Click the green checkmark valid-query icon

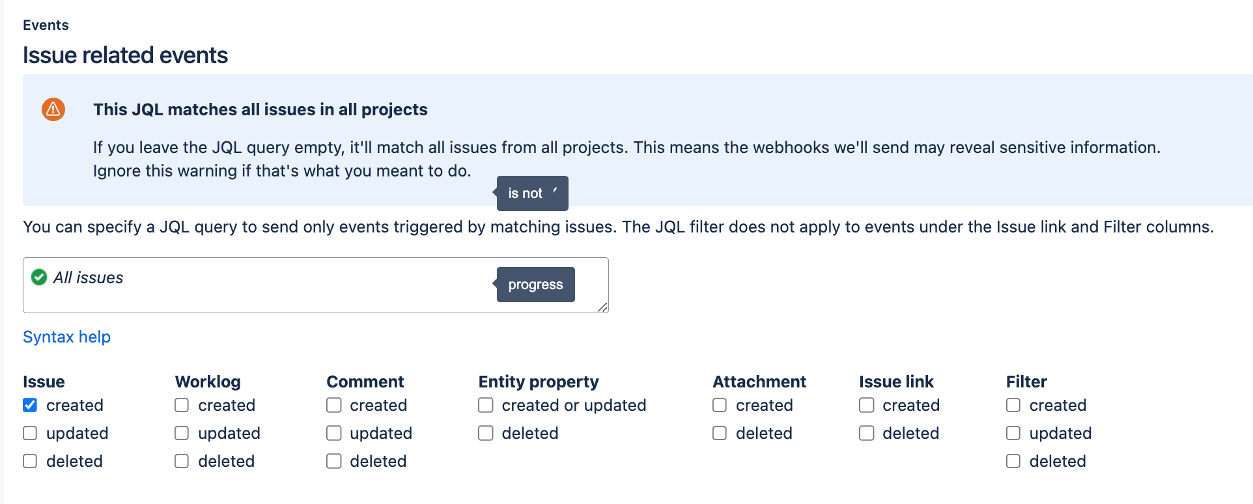[39, 277]
